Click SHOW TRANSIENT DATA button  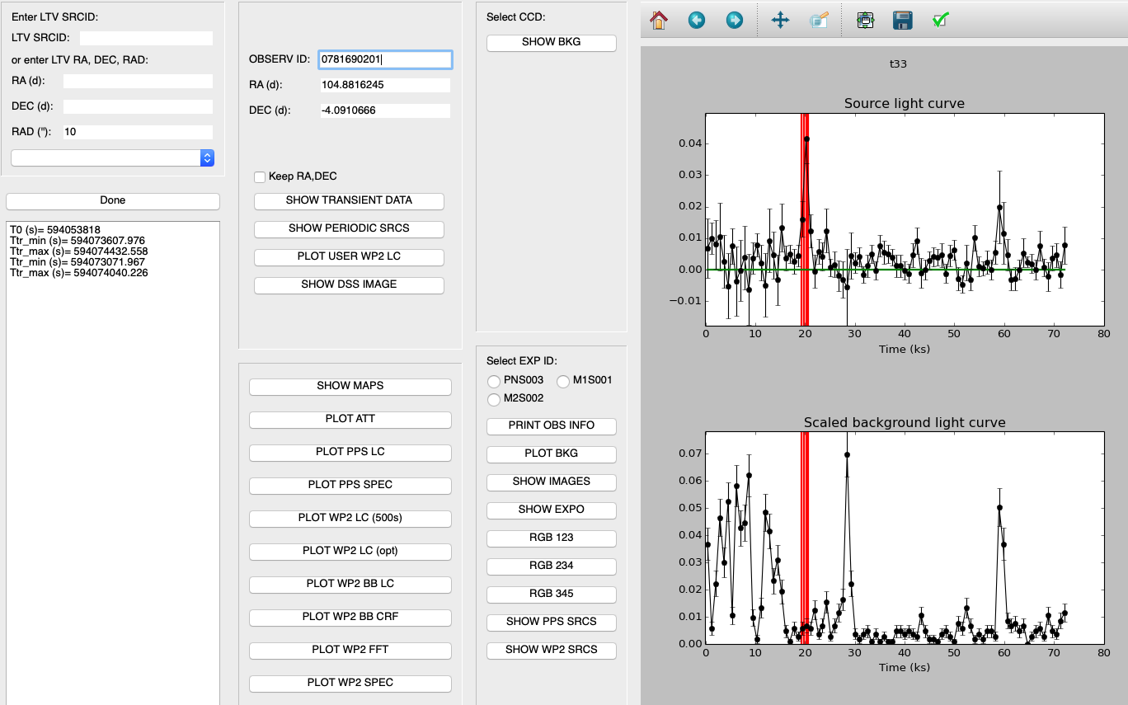(x=349, y=200)
